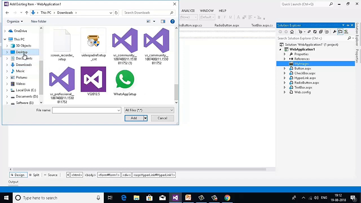Select OneDrive in navigation pane
361x203 pixels.
tap(20, 31)
